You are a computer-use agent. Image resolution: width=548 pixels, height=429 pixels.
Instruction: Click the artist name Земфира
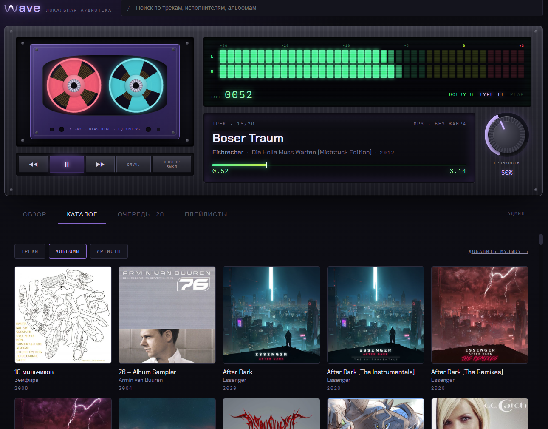pos(26,380)
